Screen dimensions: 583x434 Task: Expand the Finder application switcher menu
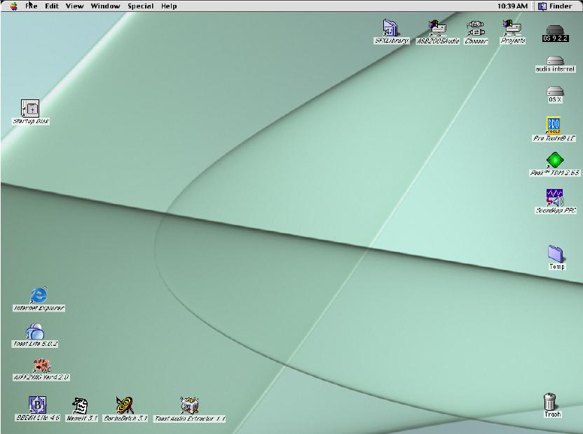point(555,6)
